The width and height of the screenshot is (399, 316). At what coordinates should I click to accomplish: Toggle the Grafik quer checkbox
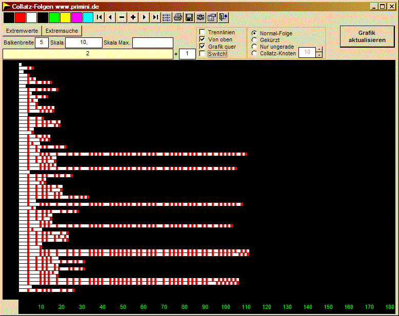pyautogui.click(x=202, y=46)
